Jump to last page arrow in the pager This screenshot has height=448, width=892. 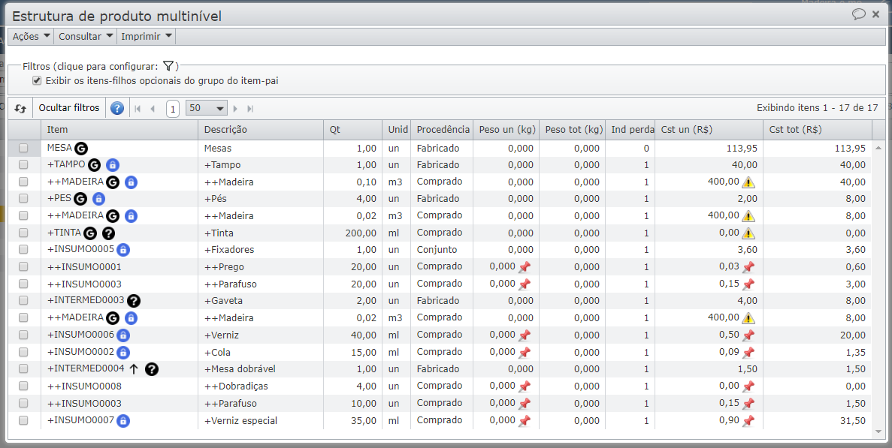[249, 109]
